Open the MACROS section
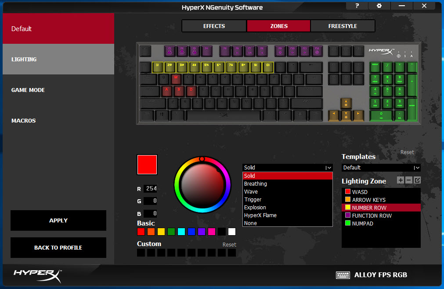This screenshot has height=289, width=444. (x=58, y=120)
